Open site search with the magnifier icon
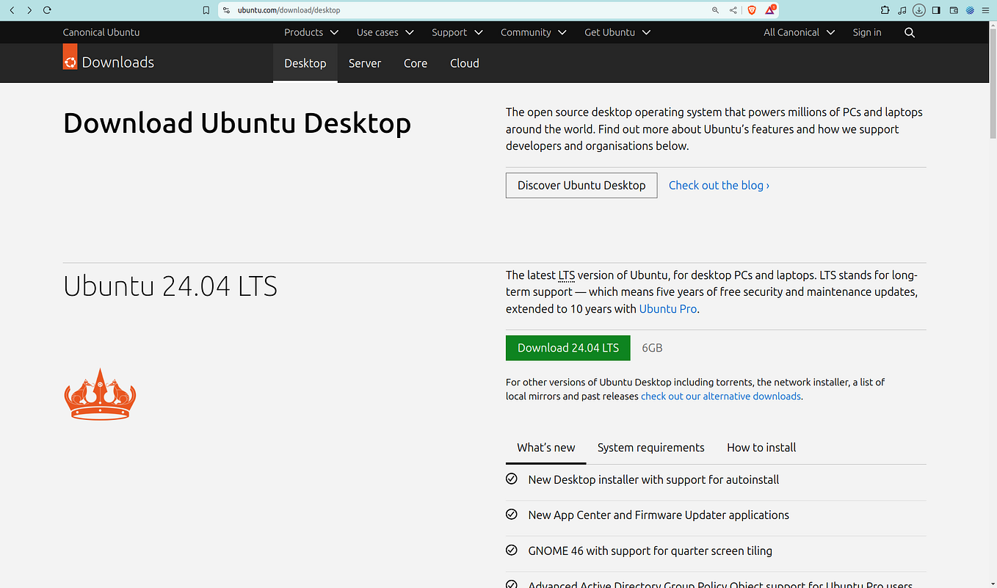This screenshot has width=997, height=588. (910, 32)
